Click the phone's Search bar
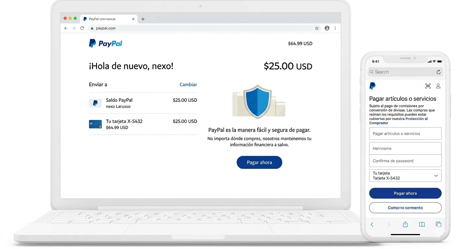The height and width of the screenshot is (249, 457). 405,72
